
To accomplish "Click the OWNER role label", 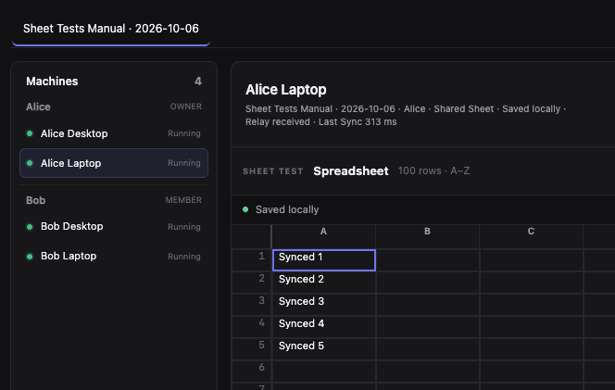I will point(186,107).
